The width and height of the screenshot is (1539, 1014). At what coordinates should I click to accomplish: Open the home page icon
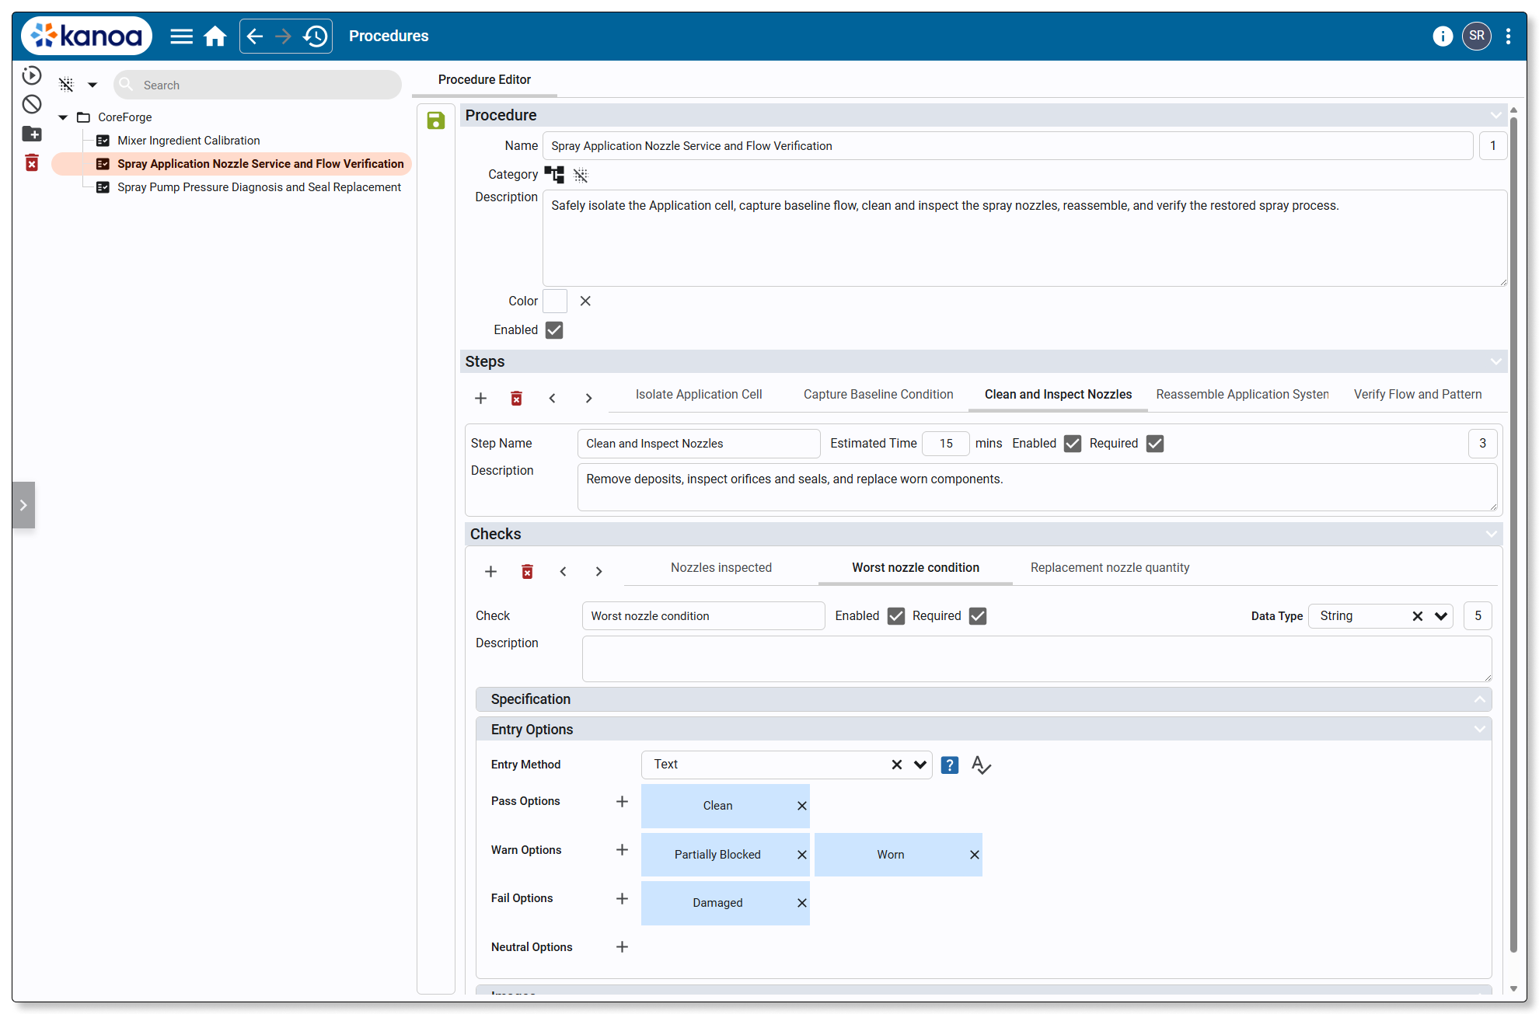coord(215,37)
